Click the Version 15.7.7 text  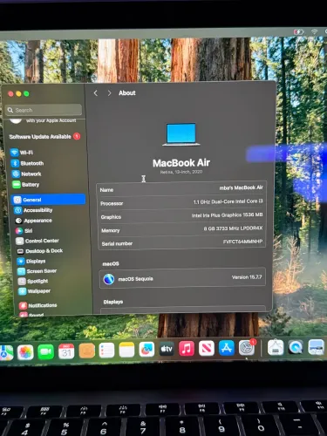247,277
